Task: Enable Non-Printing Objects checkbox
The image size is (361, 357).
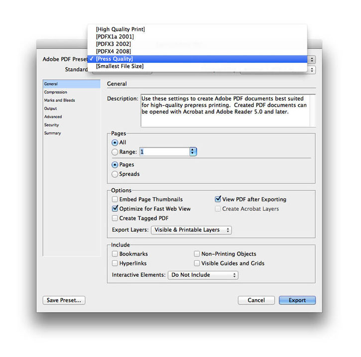Action: 197,254
